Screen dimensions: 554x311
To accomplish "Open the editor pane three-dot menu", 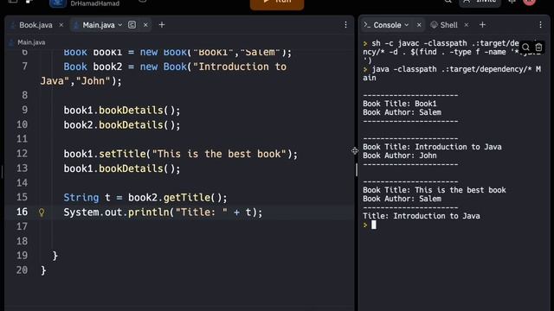I will pyautogui.click(x=345, y=25).
